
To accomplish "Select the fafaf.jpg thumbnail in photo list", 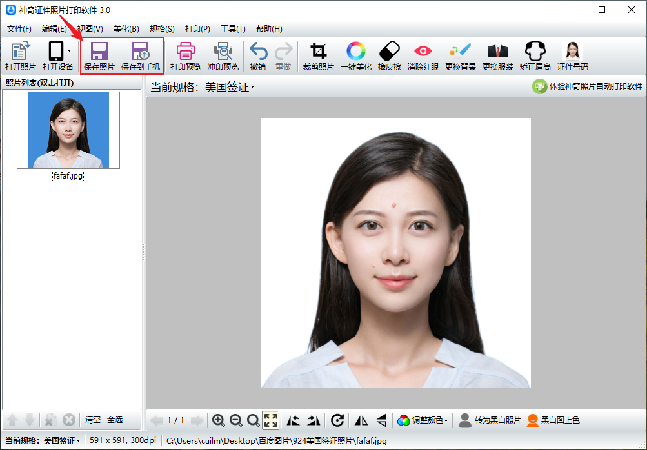I will point(68,130).
